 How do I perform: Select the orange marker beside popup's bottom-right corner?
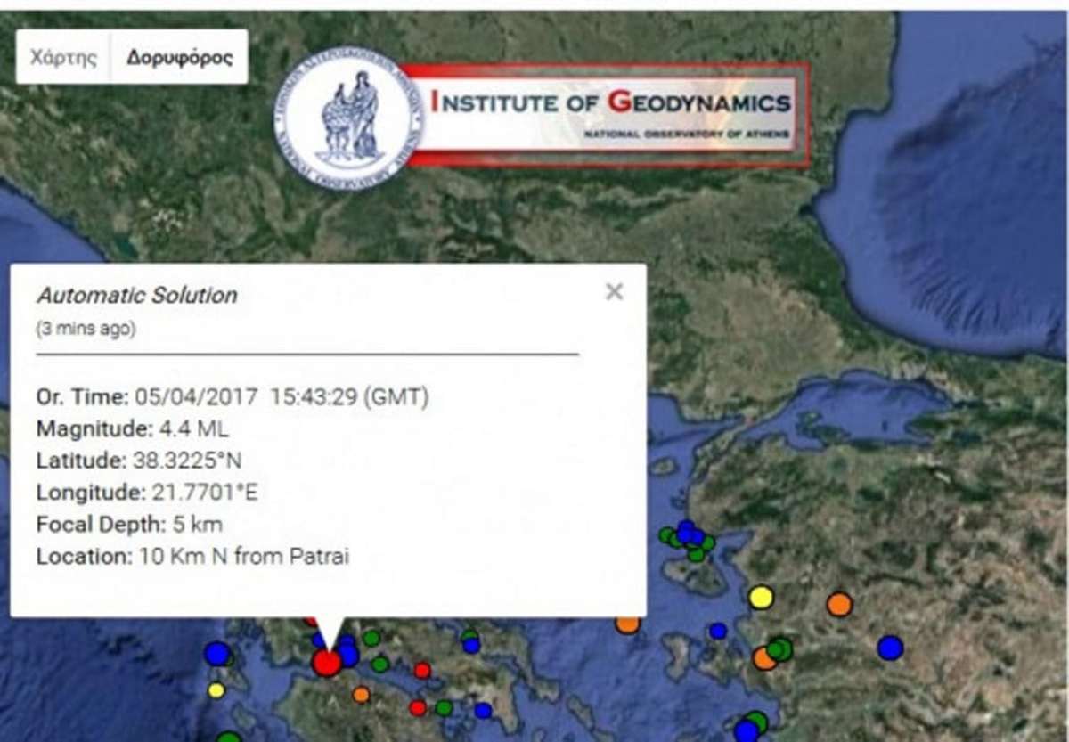pyautogui.click(x=628, y=624)
